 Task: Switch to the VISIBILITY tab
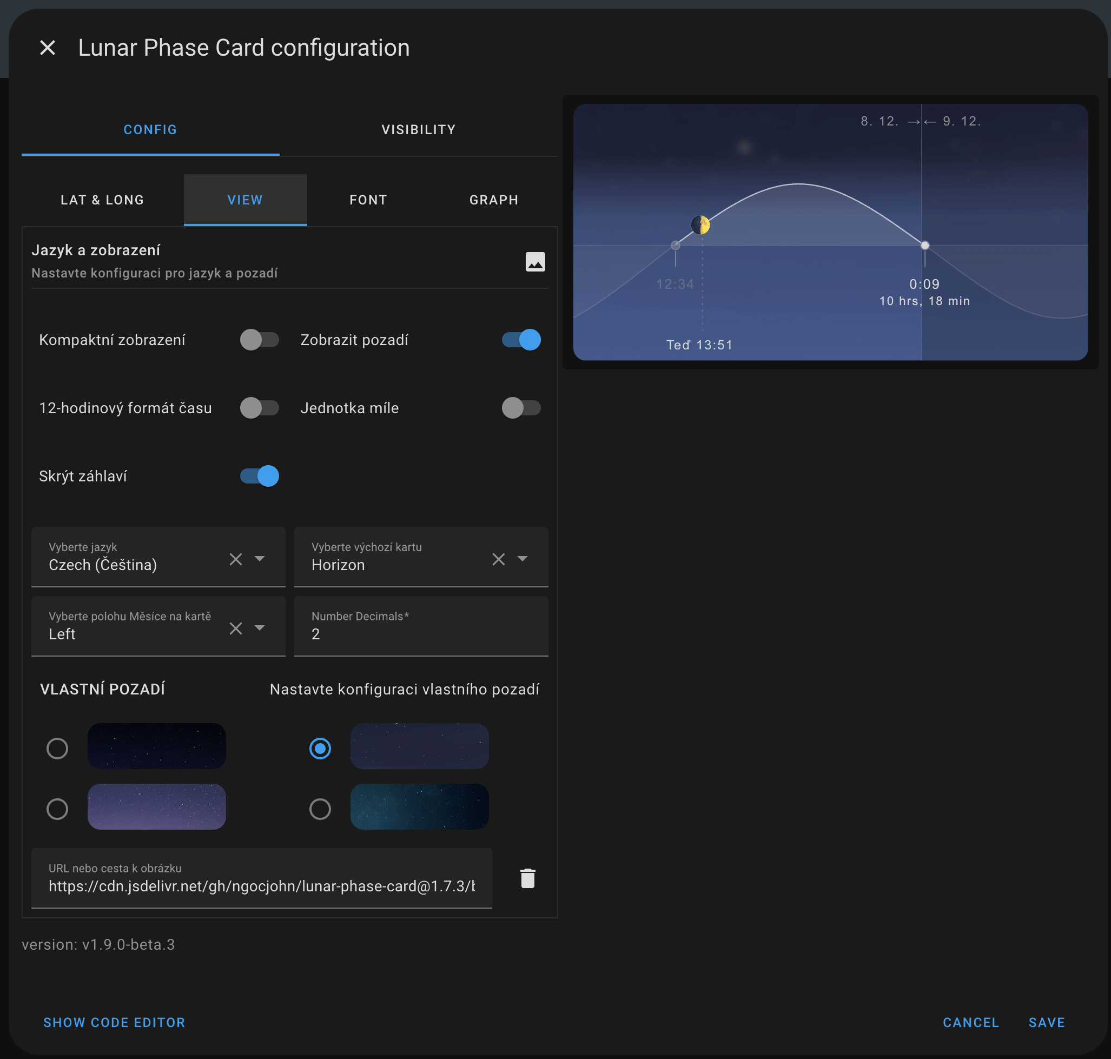tap(418, 130)
